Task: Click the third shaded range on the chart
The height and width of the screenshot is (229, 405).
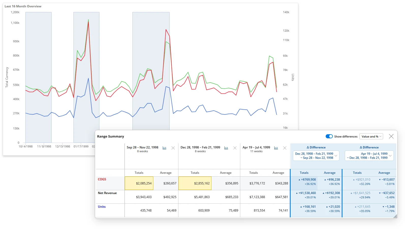Action: (151, 71)
